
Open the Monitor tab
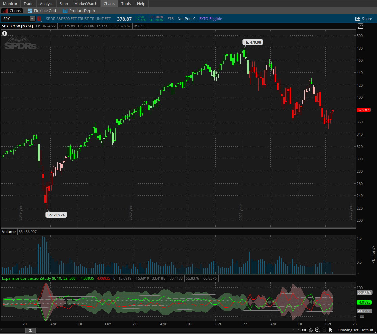[10, 4]
